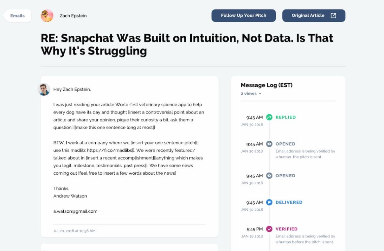Click the Message Log (EST) title
The width and height of the screenshot is (384, 251).
point(266,85)
